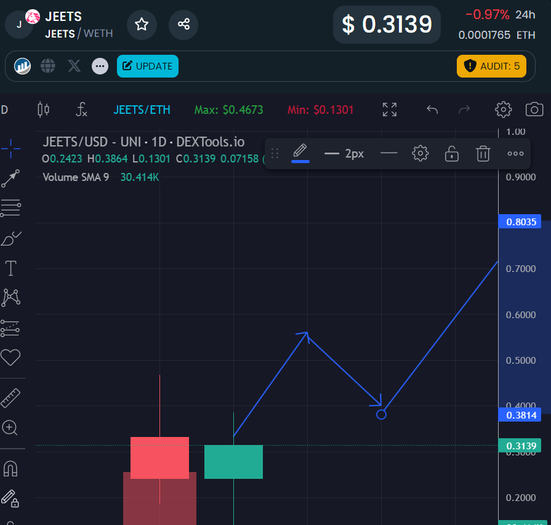Click the 0.8035 price axis label

pyautogui.click(x=520, y=222)
